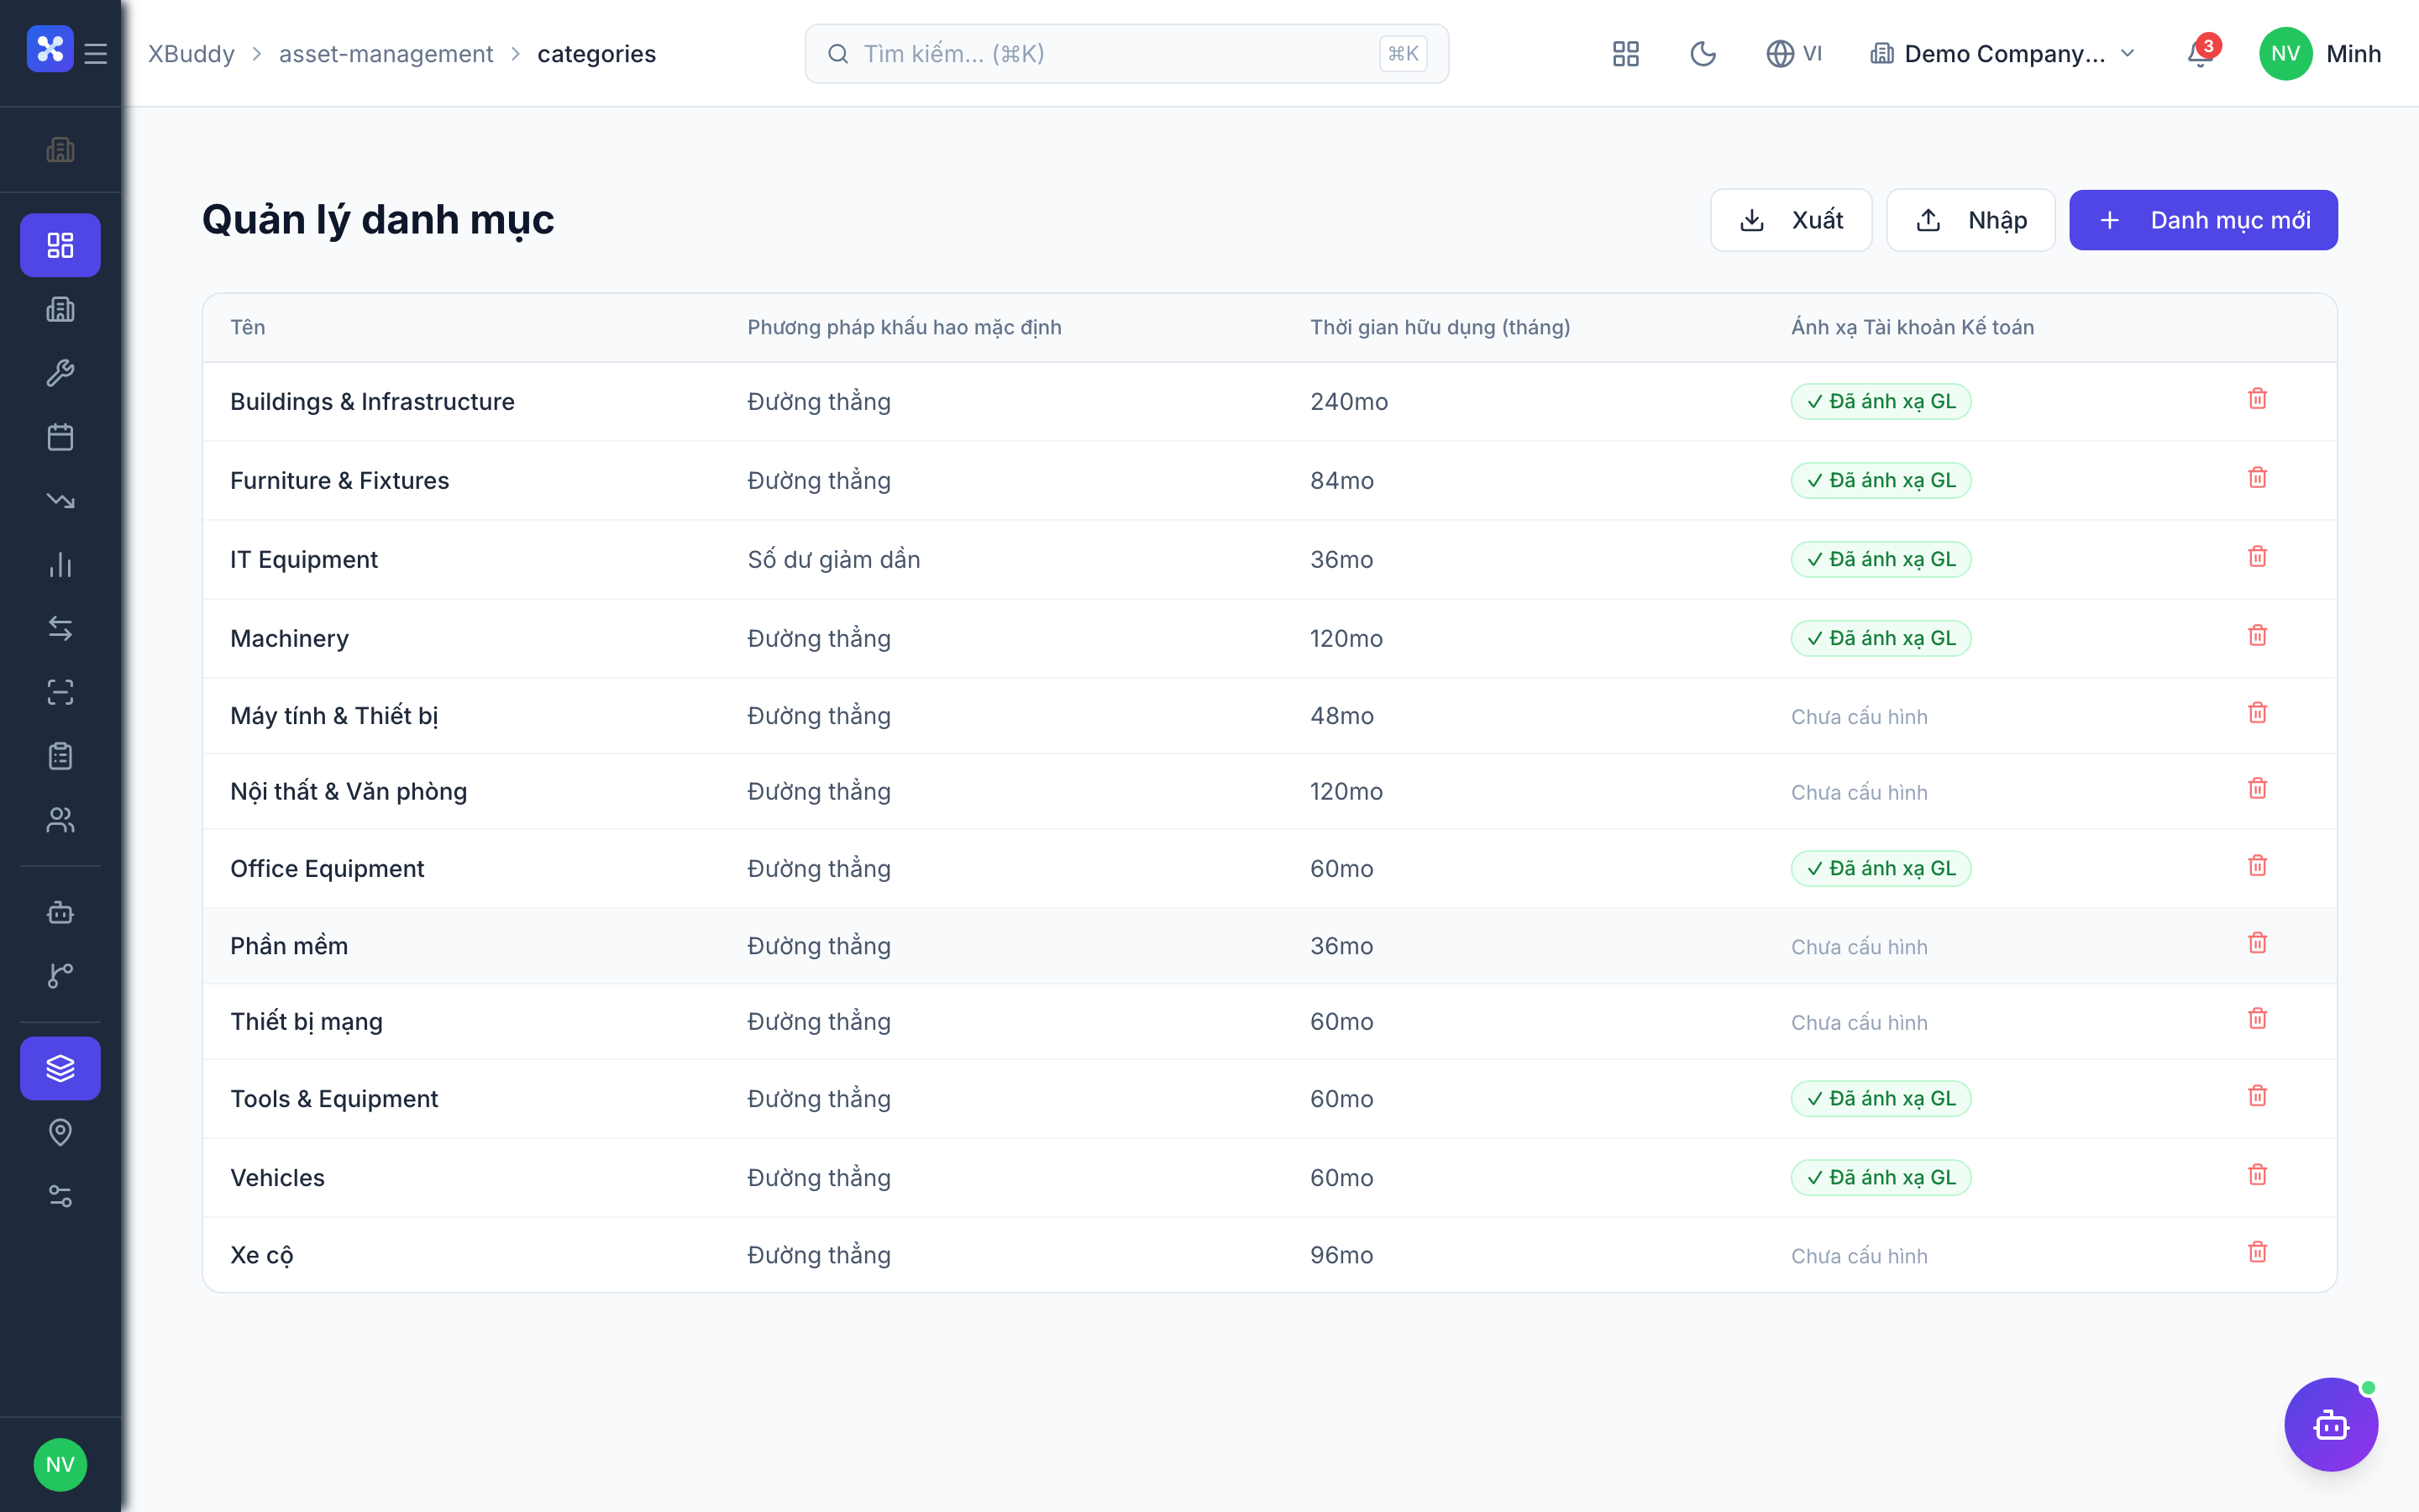Open the git branch workflow icon
The image size is (2419, 1512).
(60, 976)
